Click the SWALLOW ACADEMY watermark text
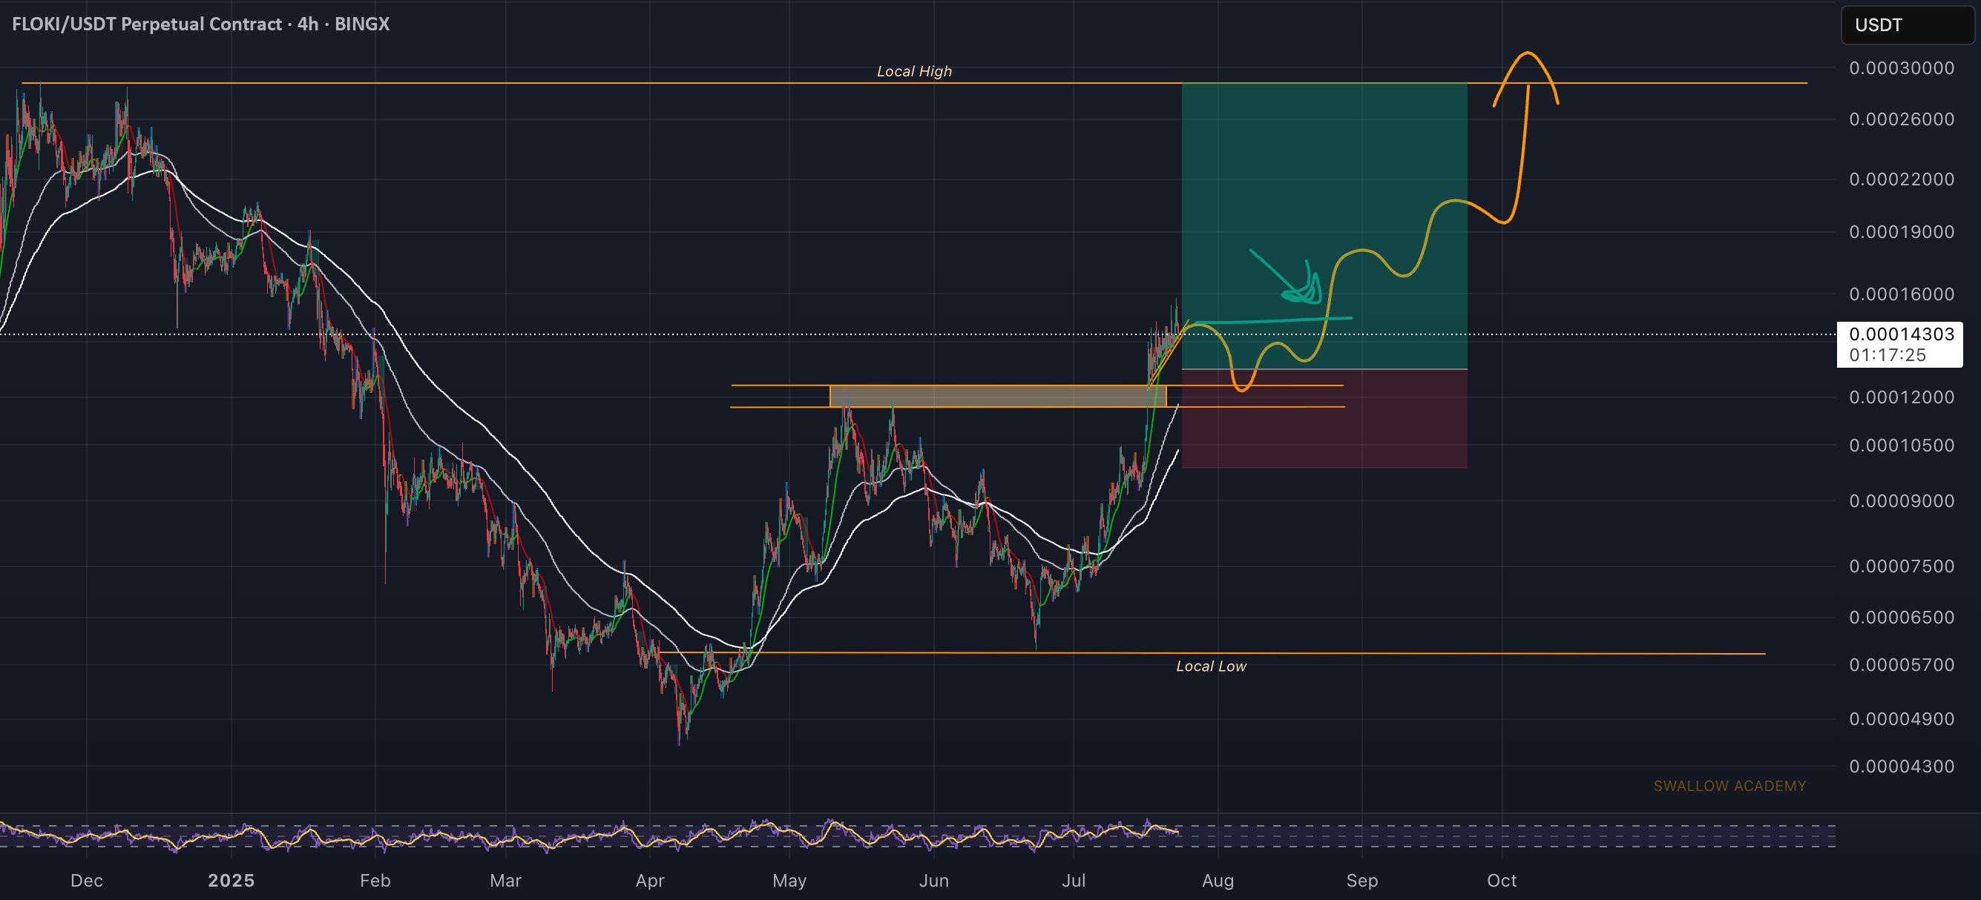The height and width of the screenshot is (900, 1981). pyautogui.click(x=1729, y=786)
